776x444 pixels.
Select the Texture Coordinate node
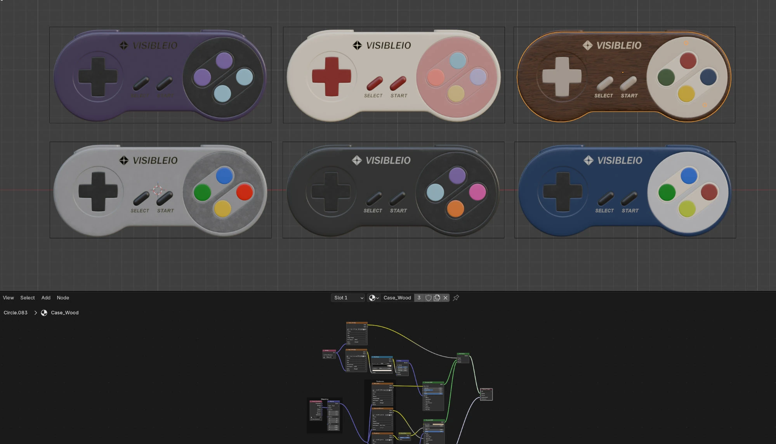pos(316,411)
